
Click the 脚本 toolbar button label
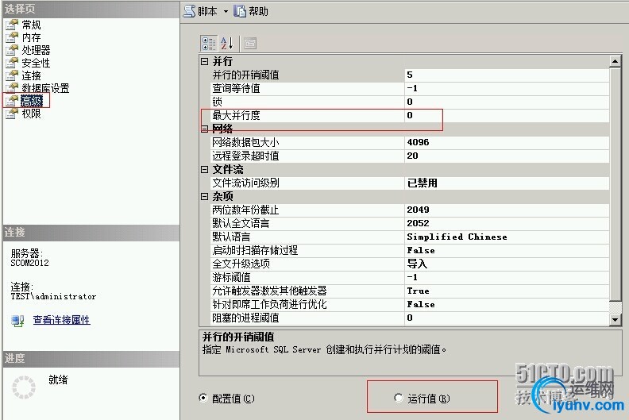tap(207, 11)
